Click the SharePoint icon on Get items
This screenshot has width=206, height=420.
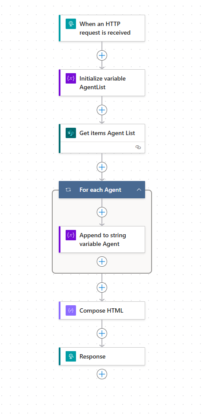pos(71,133)
